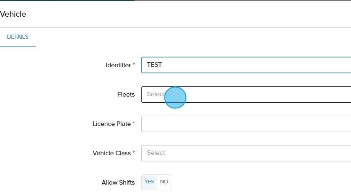Expand the Vehicle Class dropdown
Image resolution: width=351 pixels, height=196 pixels.
tap(246, 153)
